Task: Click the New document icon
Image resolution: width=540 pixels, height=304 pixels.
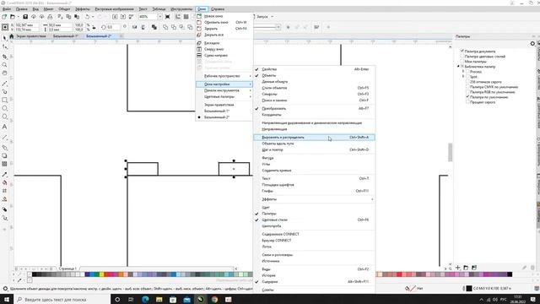Action: pyautogui.click(x=4, y=17)
